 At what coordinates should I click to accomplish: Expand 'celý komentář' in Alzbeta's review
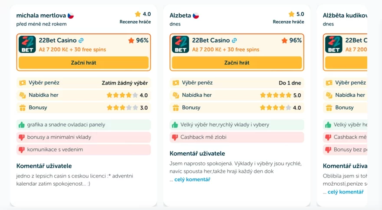tap(192, 180)
